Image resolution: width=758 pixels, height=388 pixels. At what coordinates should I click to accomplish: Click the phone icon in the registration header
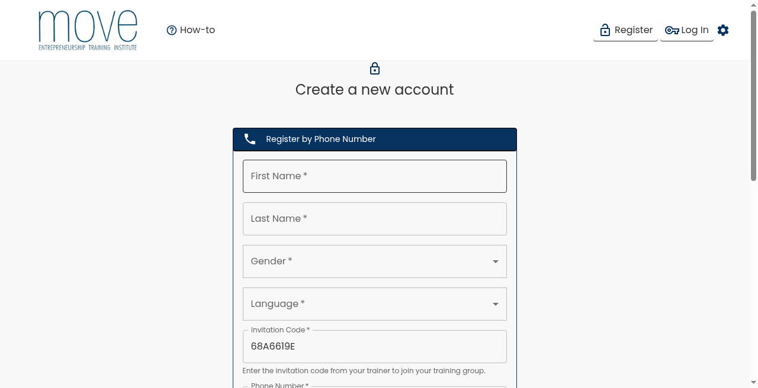tap(250, 139)
